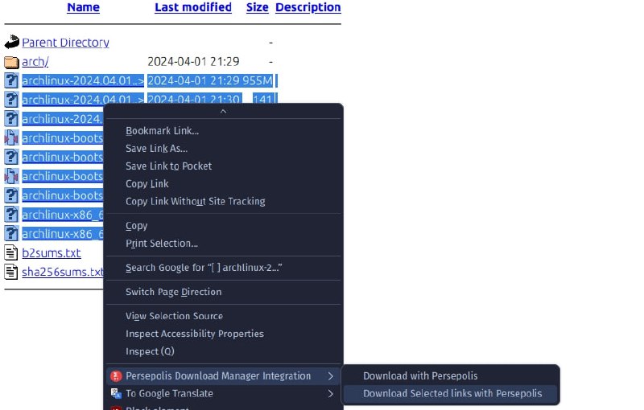The height and width of the screenshot is (410, 644).
Task: Open Persepolis Download Manager Integration entry
Action: [x=223, y=376]
